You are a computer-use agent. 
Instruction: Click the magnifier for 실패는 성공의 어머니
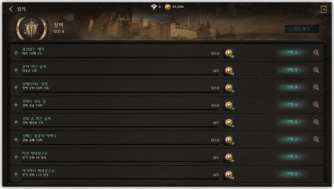coord(316,139)
